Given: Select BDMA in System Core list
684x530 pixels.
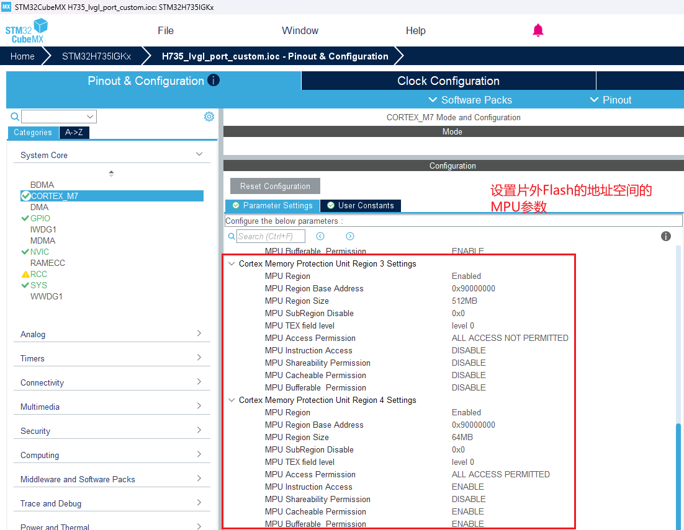Looking at the screenshot, I should [42, 185].
